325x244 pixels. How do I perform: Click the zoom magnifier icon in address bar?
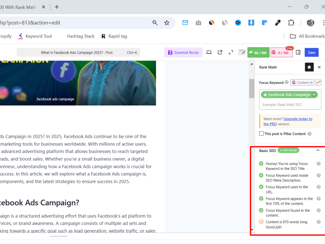point(155,23)
